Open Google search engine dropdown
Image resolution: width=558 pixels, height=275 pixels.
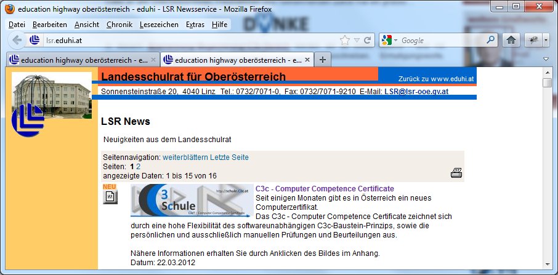pyautogui.click(x=389, y=41)
